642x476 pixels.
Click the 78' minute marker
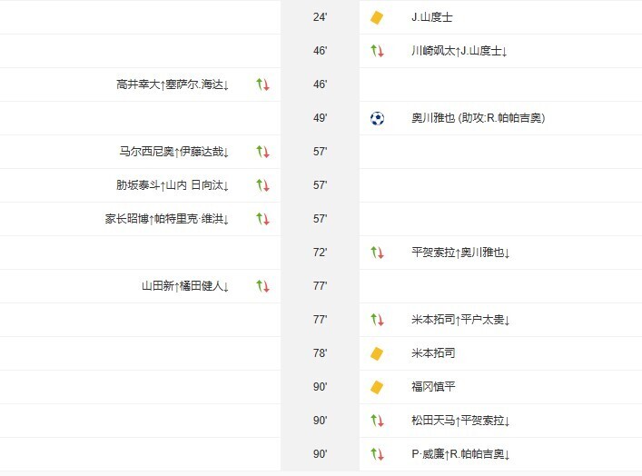320,353
